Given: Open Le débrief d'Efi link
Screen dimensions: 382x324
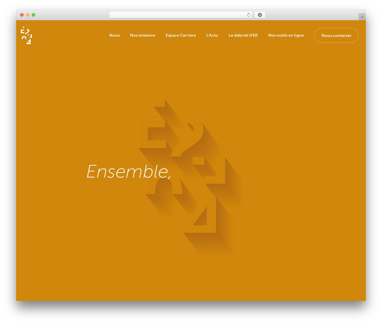Looking at the screenshot, I should click(x=243, y=35).
